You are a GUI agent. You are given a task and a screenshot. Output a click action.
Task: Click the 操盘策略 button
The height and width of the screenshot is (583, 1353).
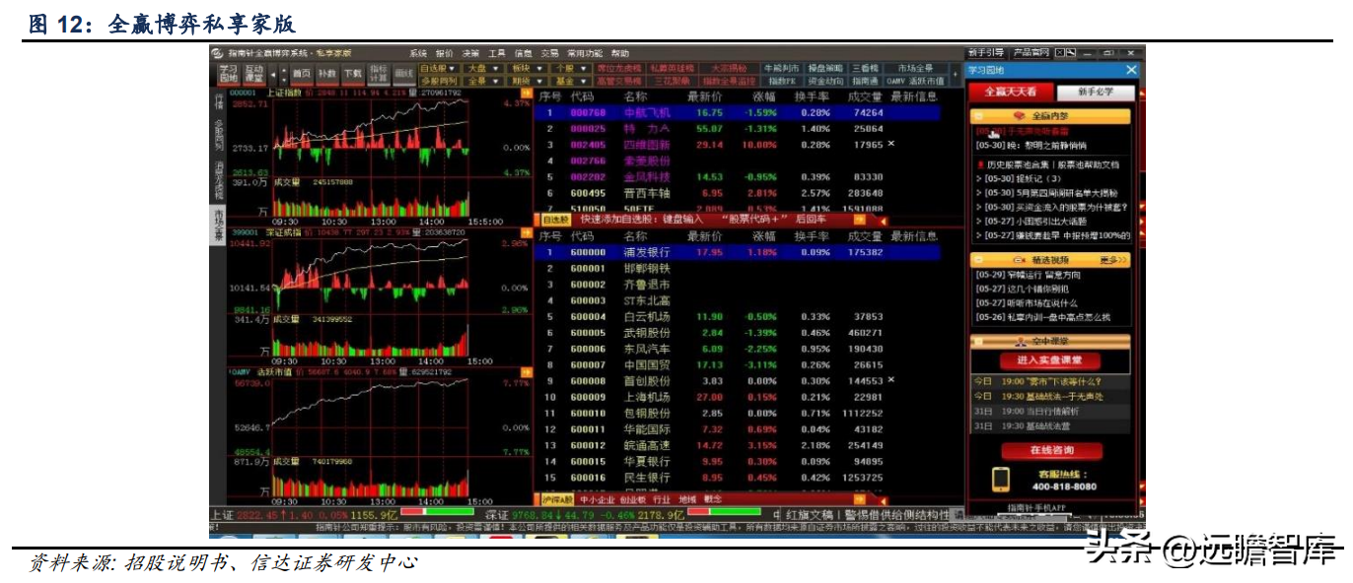825,68
